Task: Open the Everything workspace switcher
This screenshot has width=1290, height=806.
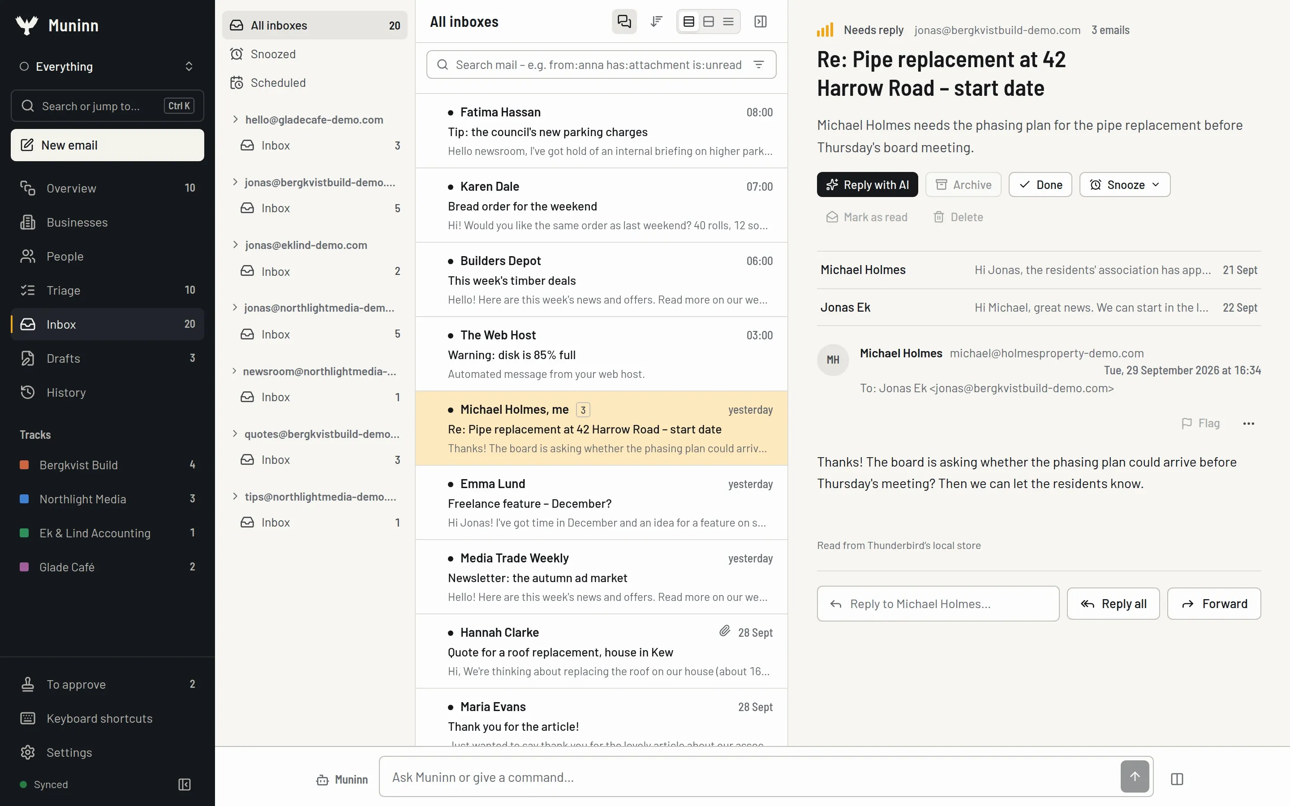Action: pos(107,67)
